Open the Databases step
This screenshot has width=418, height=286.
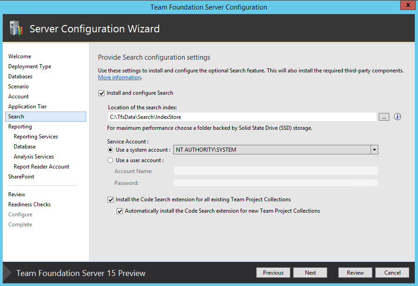click(20, 77)
